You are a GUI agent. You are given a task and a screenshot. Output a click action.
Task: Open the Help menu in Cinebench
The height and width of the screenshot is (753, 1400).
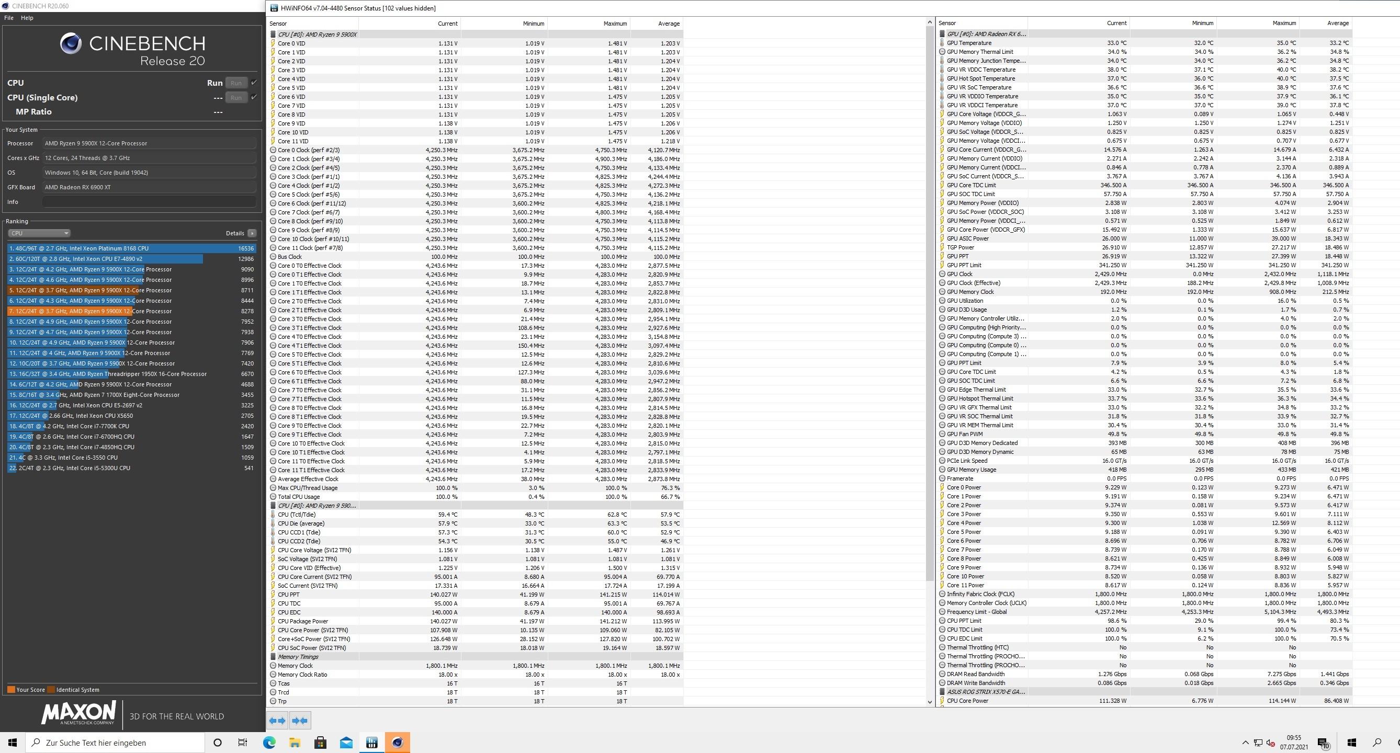[x=27, y=18]
